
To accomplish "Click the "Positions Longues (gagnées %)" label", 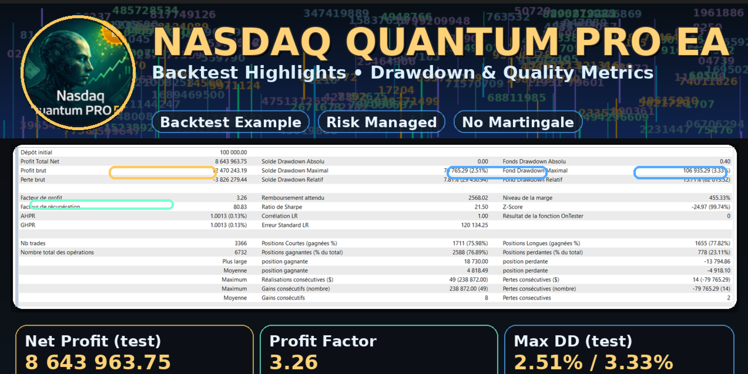I will coord(542,243).
